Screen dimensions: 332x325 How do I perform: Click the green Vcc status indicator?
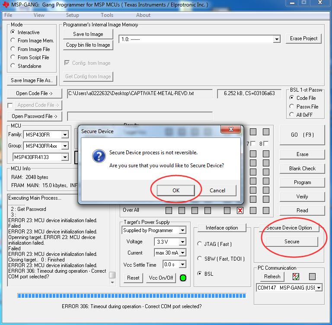coord(183,278)
